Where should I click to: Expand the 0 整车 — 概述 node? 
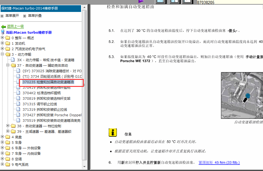[2, 37]
